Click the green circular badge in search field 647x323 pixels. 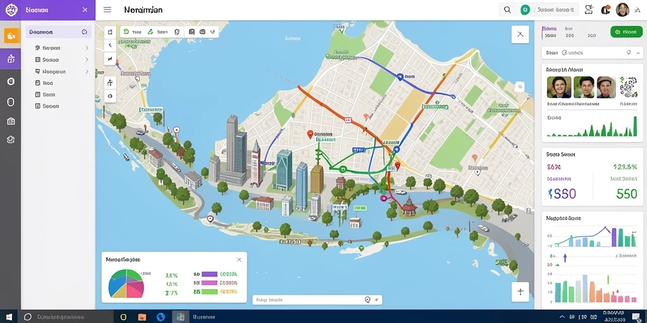point(525,10)
